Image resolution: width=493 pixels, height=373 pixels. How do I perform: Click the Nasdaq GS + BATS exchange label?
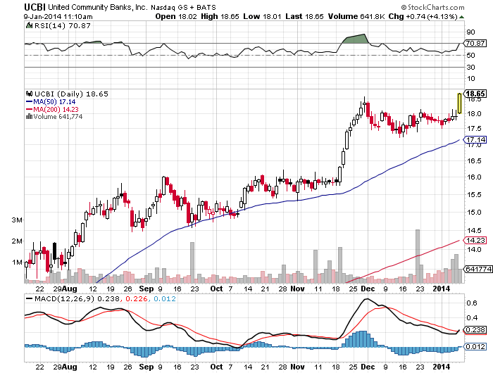(x=183, y=7)
